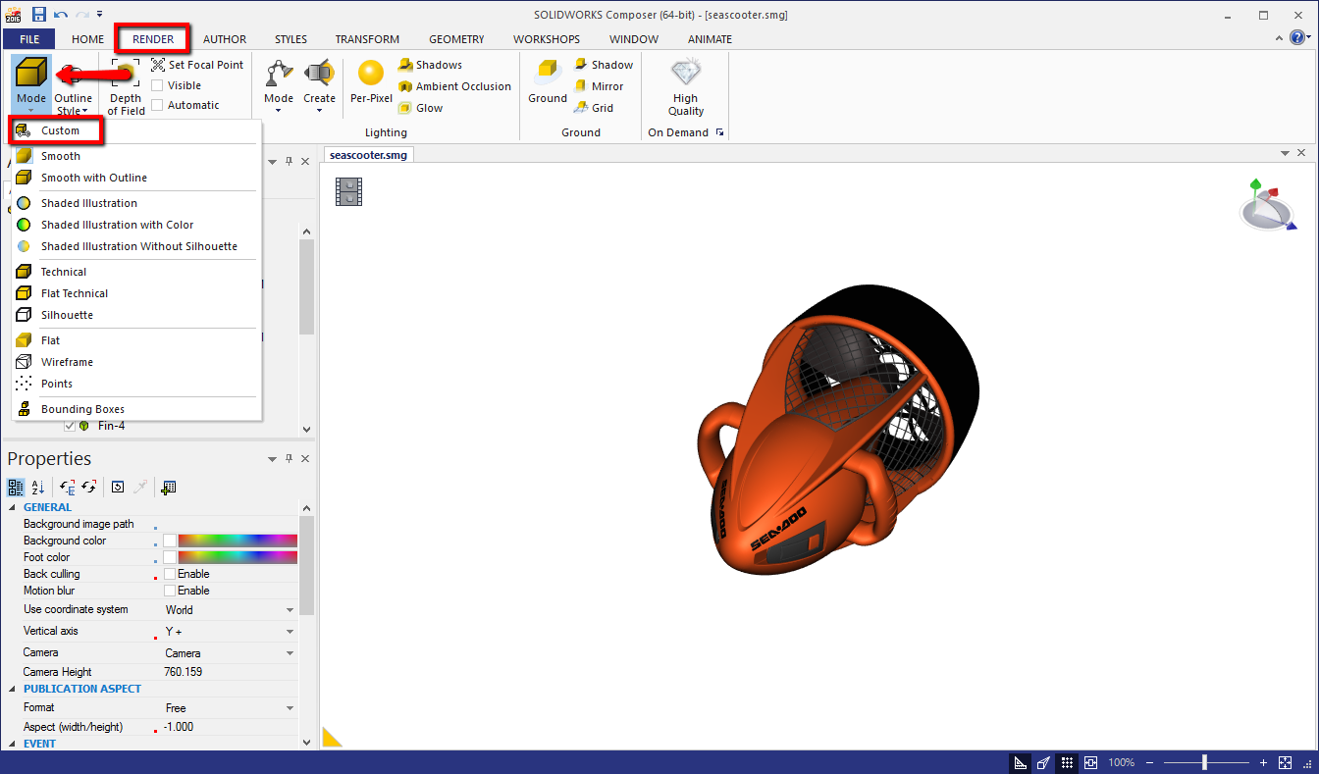Viewport: 1319px width, 774px height.
Task: Select Shaded Illustration with Color mode
Action: (136, 225)
